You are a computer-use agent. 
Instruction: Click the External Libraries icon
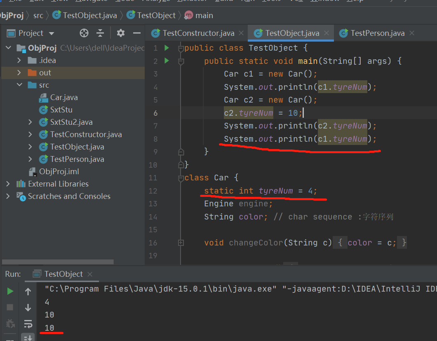click(21, 184)
